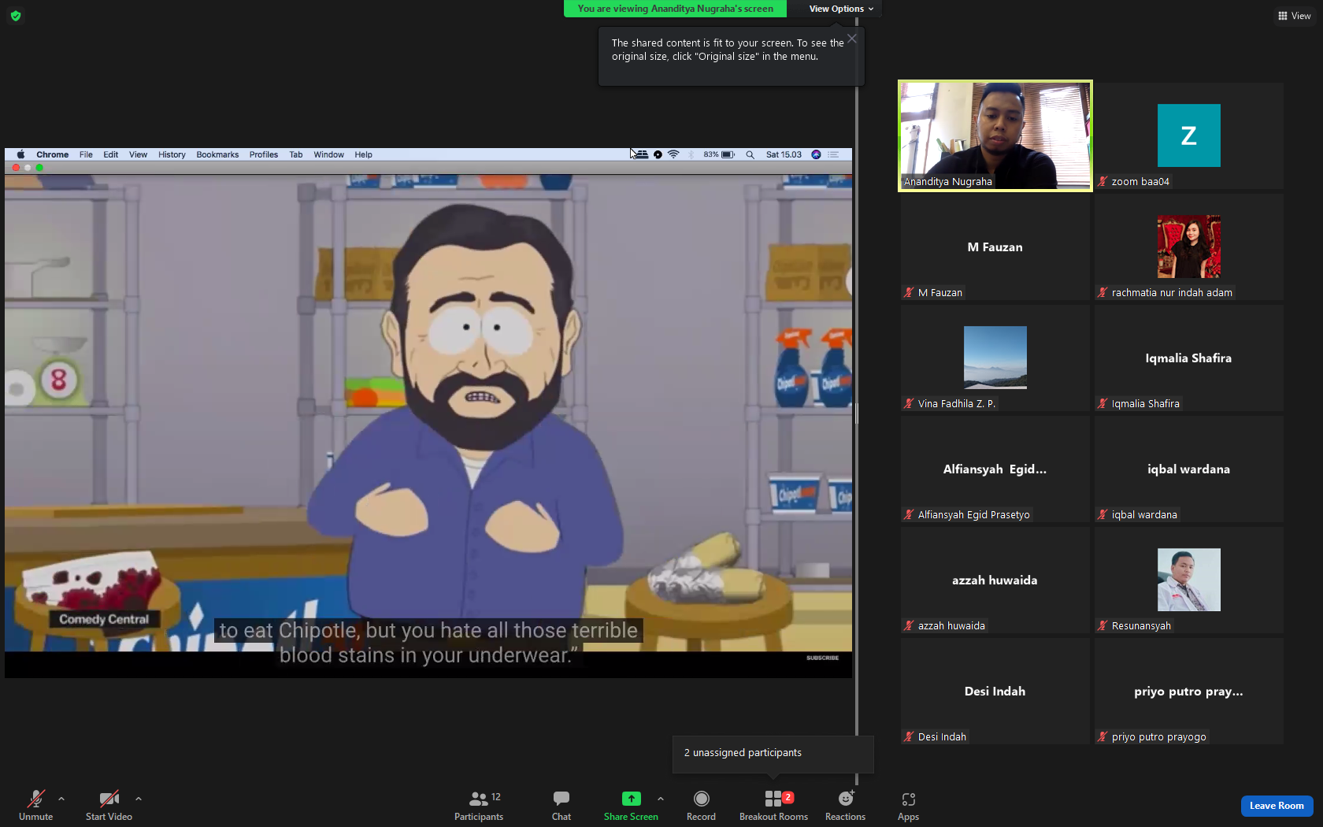
Task: Click the green fullscreen window dot
Action: coord(39,168)
